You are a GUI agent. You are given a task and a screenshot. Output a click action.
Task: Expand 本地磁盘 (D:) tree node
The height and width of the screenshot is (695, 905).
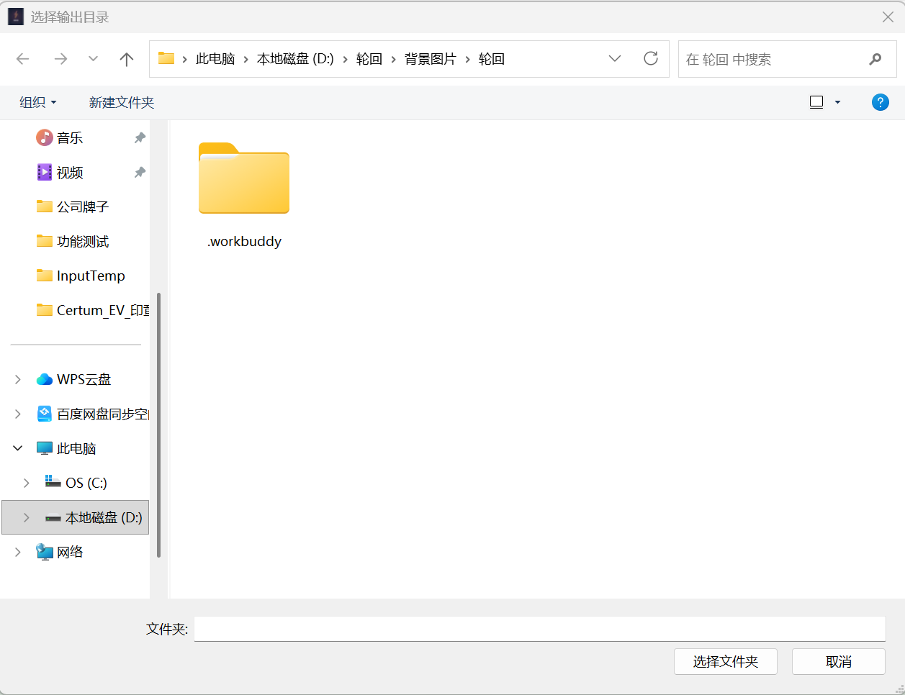27,517
